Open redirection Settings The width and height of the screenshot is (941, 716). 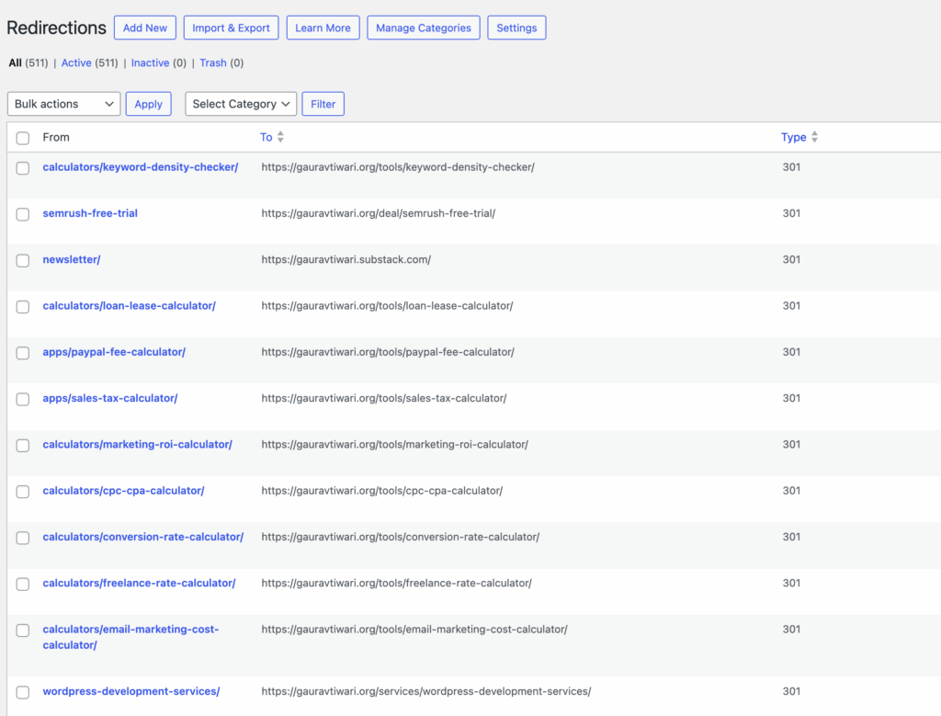click(x=516, y=28)
